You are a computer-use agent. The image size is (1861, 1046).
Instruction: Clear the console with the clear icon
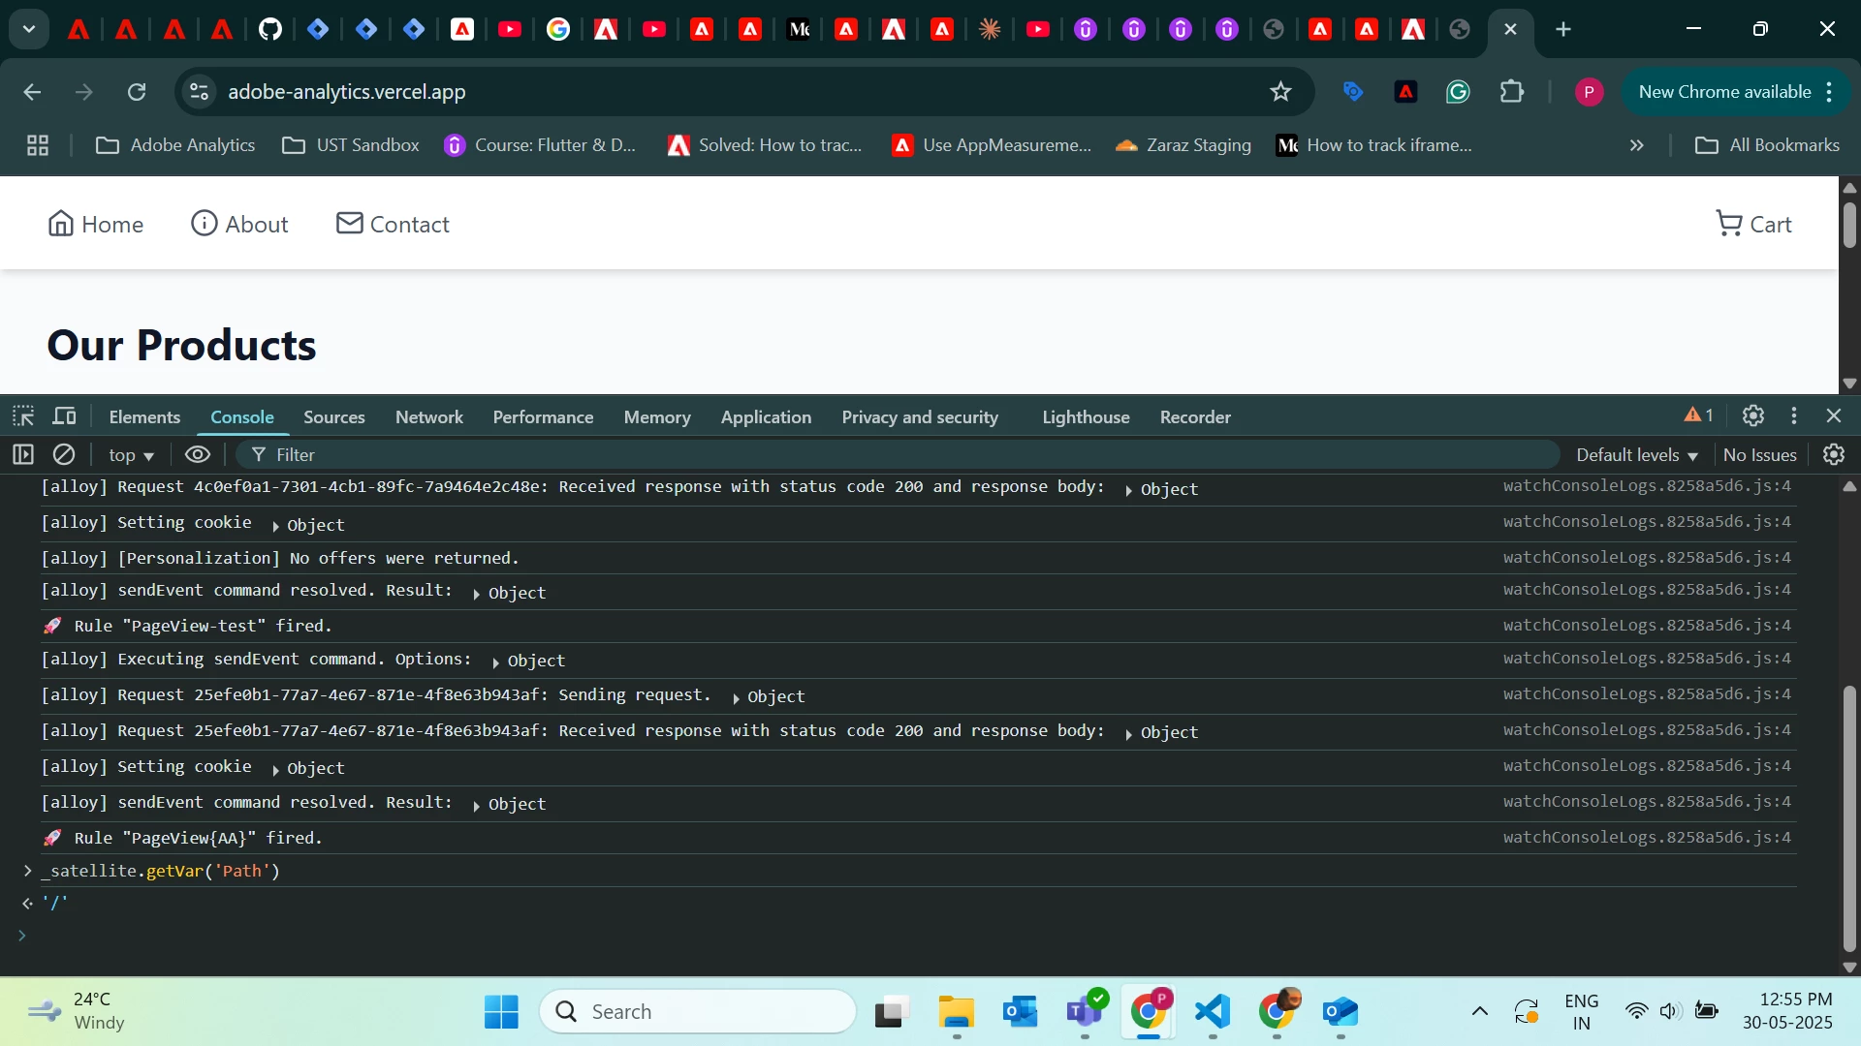pos(64,454)
